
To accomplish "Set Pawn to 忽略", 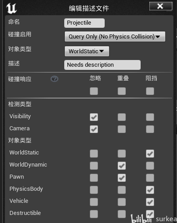I will pyautogui.click(x=94, y=178).
